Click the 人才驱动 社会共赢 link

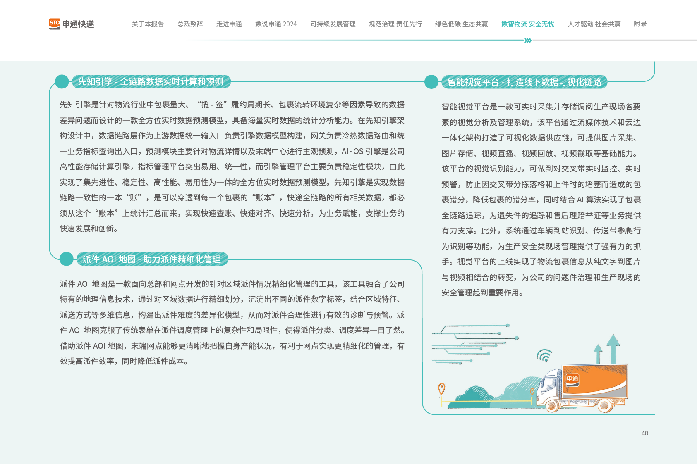[594, 24]
